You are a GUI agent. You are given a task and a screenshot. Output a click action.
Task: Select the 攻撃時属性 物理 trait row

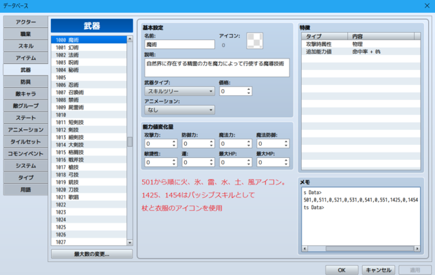coord(361,44)
